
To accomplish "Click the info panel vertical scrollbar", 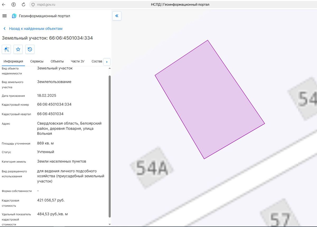I will [110, 146].
